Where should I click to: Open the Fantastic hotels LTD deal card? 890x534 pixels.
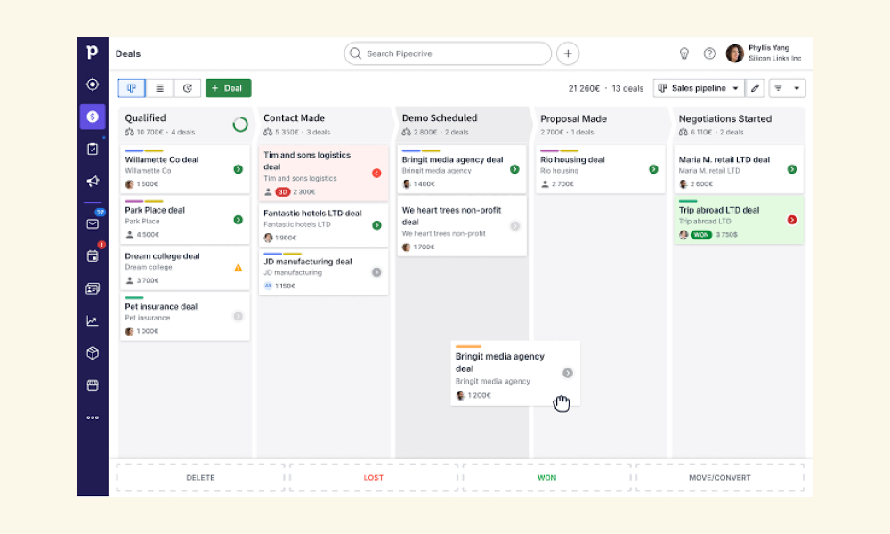click(324, 224)
